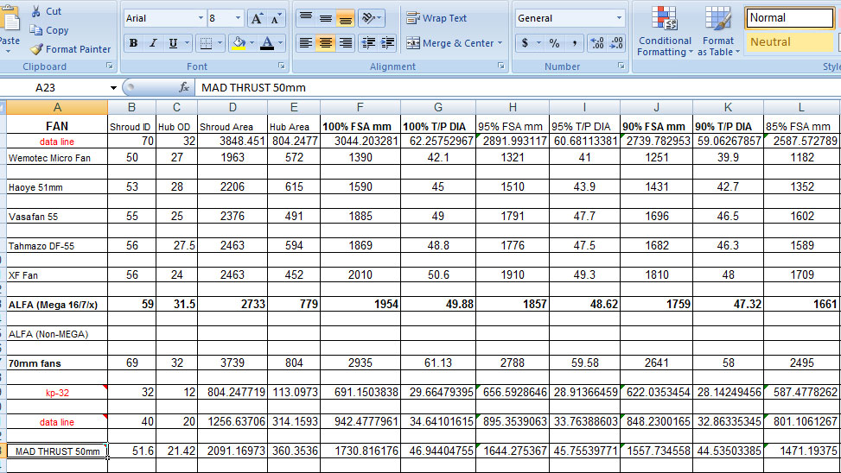Click the Decrease Decimal icon
841x473 pixels.
tap(616, 43)
